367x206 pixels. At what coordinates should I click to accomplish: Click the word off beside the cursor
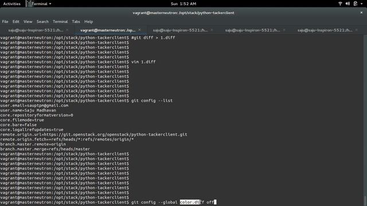[x=210, y=202]
